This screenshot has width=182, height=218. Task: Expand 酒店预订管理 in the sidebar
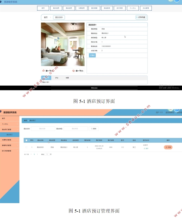pyautogui.click(x=9, y=129)
